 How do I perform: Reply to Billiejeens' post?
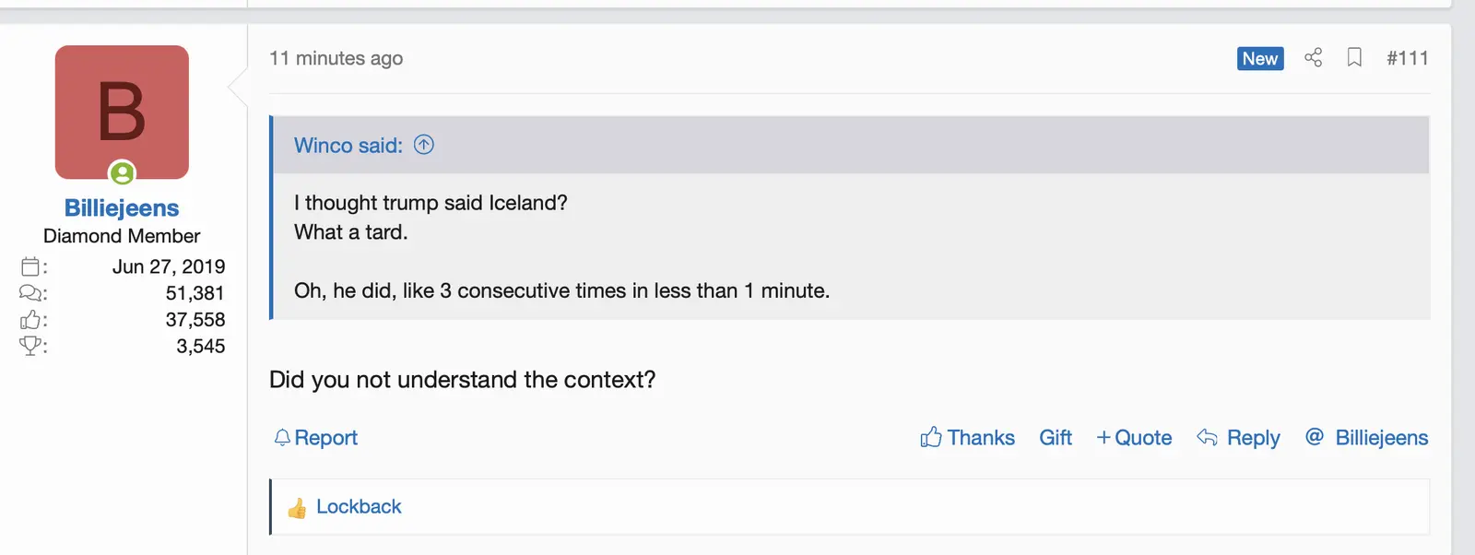[1238, 438]
